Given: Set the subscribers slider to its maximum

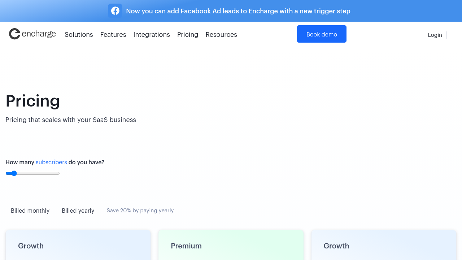Looking at the screenshot, I should pos(59,173).
